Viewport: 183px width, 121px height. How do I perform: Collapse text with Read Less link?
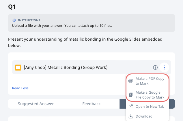click(20, 88)
